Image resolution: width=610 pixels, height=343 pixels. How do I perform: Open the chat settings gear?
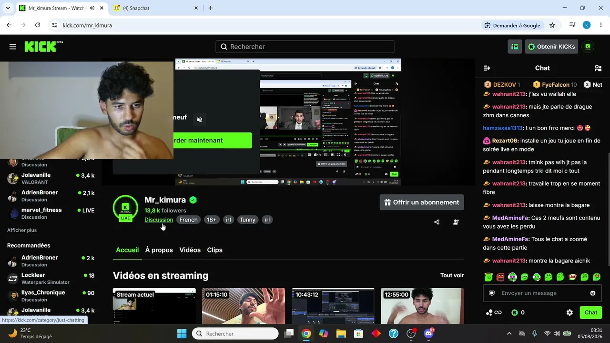coord(569,313)
